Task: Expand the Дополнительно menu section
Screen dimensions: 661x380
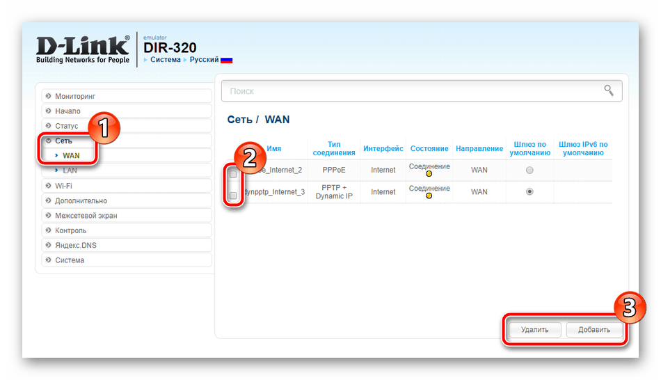Action: pyautogui.click(x=81, y=200)
